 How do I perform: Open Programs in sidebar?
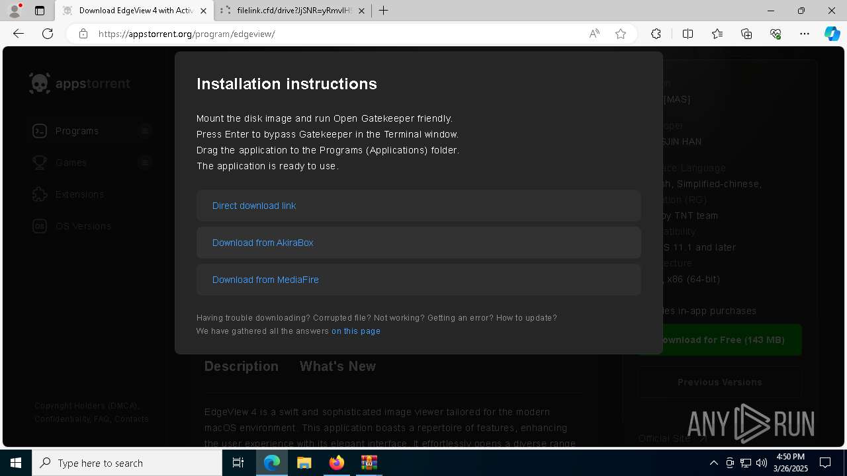pos(77,131)
